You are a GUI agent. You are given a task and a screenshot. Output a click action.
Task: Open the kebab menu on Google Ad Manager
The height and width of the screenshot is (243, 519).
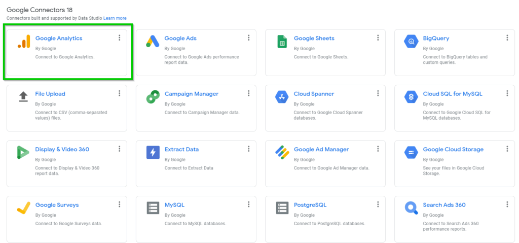pyautogui.click(x=378, y=149)
